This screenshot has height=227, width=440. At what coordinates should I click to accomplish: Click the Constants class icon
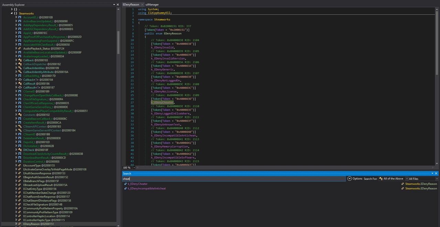coord(20,115)
